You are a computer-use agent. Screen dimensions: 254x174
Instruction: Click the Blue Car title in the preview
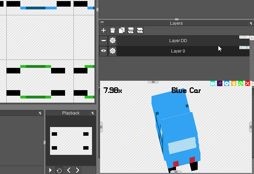pos(186,90)
